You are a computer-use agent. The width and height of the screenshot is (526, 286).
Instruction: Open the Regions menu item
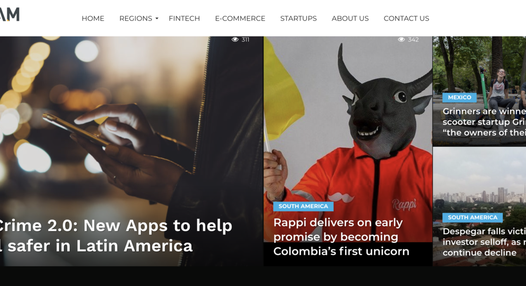pyautogui.click(x=136, y=18)
